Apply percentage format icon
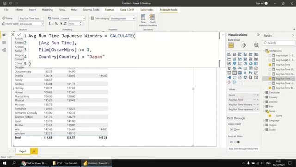The height and width of the screenshot is (167, 296). tap(56, 24)
